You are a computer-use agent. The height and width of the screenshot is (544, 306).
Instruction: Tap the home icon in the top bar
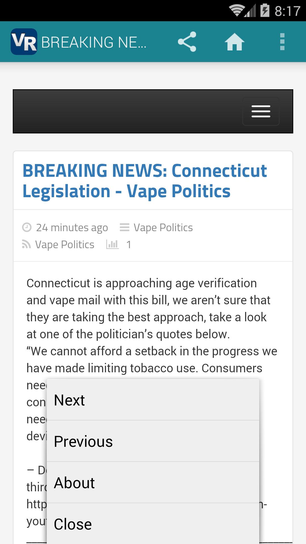click(235, 41)
